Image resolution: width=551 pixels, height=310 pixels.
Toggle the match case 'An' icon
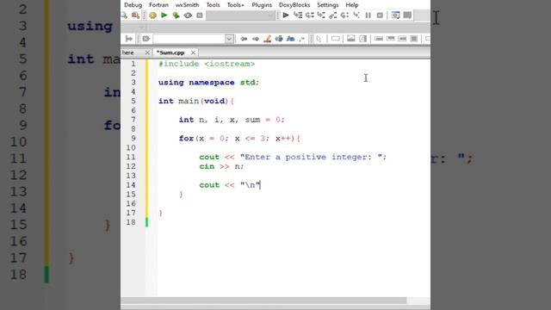tap(291, 39)
